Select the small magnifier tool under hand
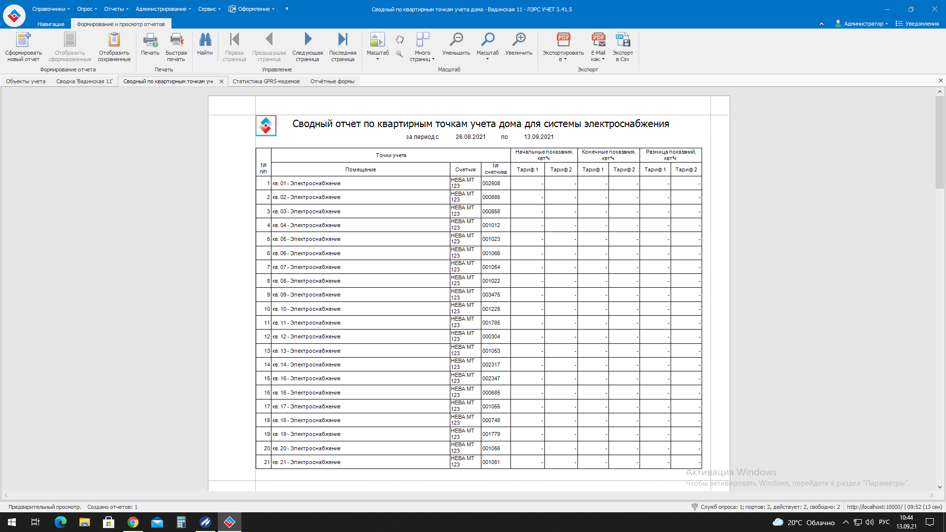 [x=400, y=54]
